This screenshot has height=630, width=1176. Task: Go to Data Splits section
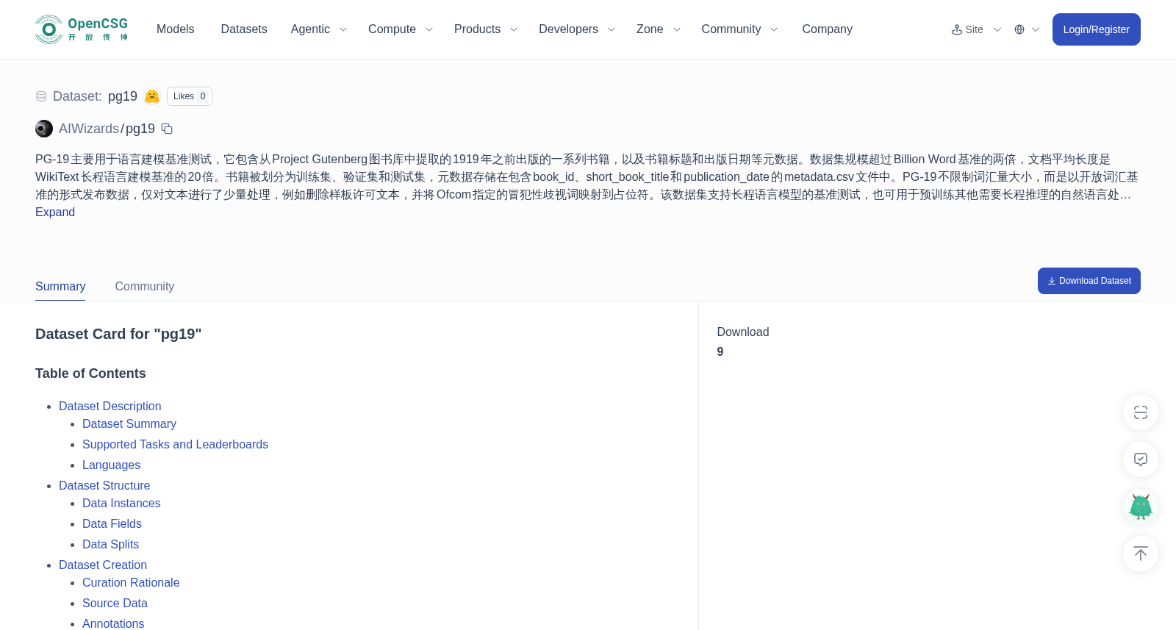(111, 545)
